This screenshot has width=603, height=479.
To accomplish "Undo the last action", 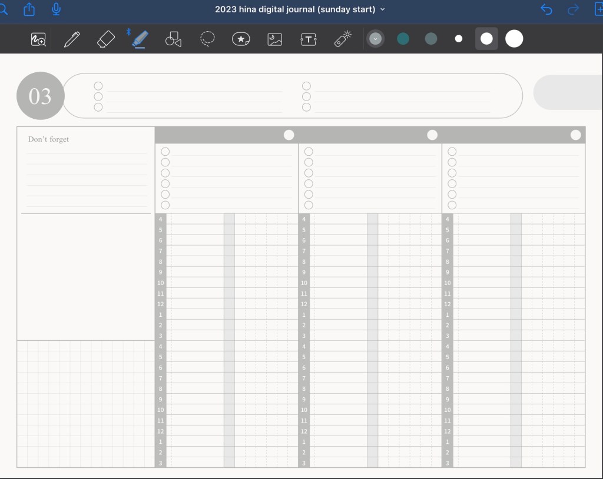I will click(546, 9).
